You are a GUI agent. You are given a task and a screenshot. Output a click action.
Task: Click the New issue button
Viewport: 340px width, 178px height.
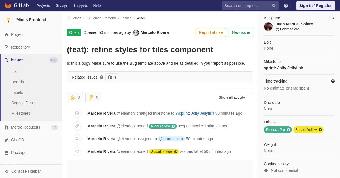pos(241,32)
